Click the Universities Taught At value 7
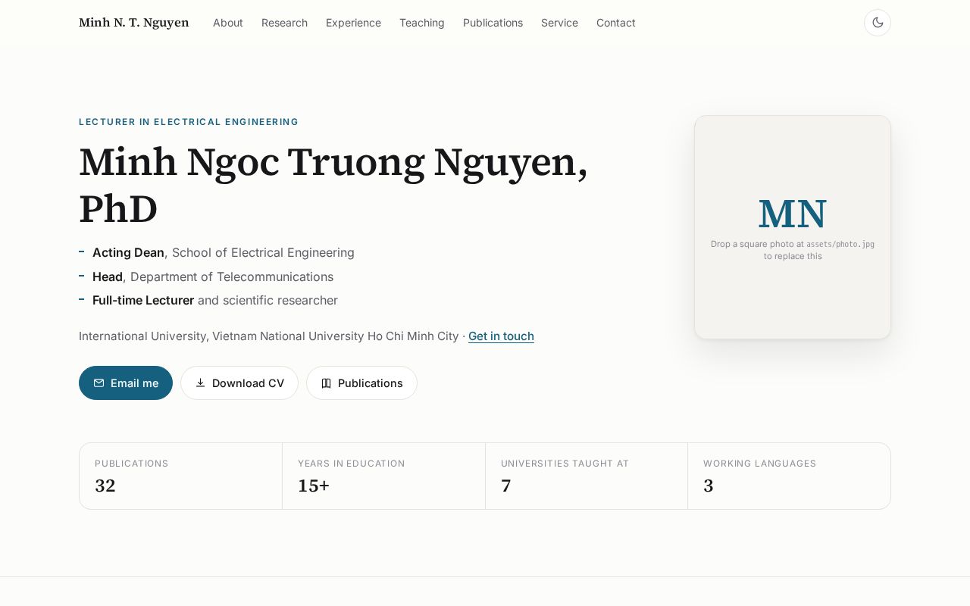Screen dimensions: 970x606 click(506, 486)
